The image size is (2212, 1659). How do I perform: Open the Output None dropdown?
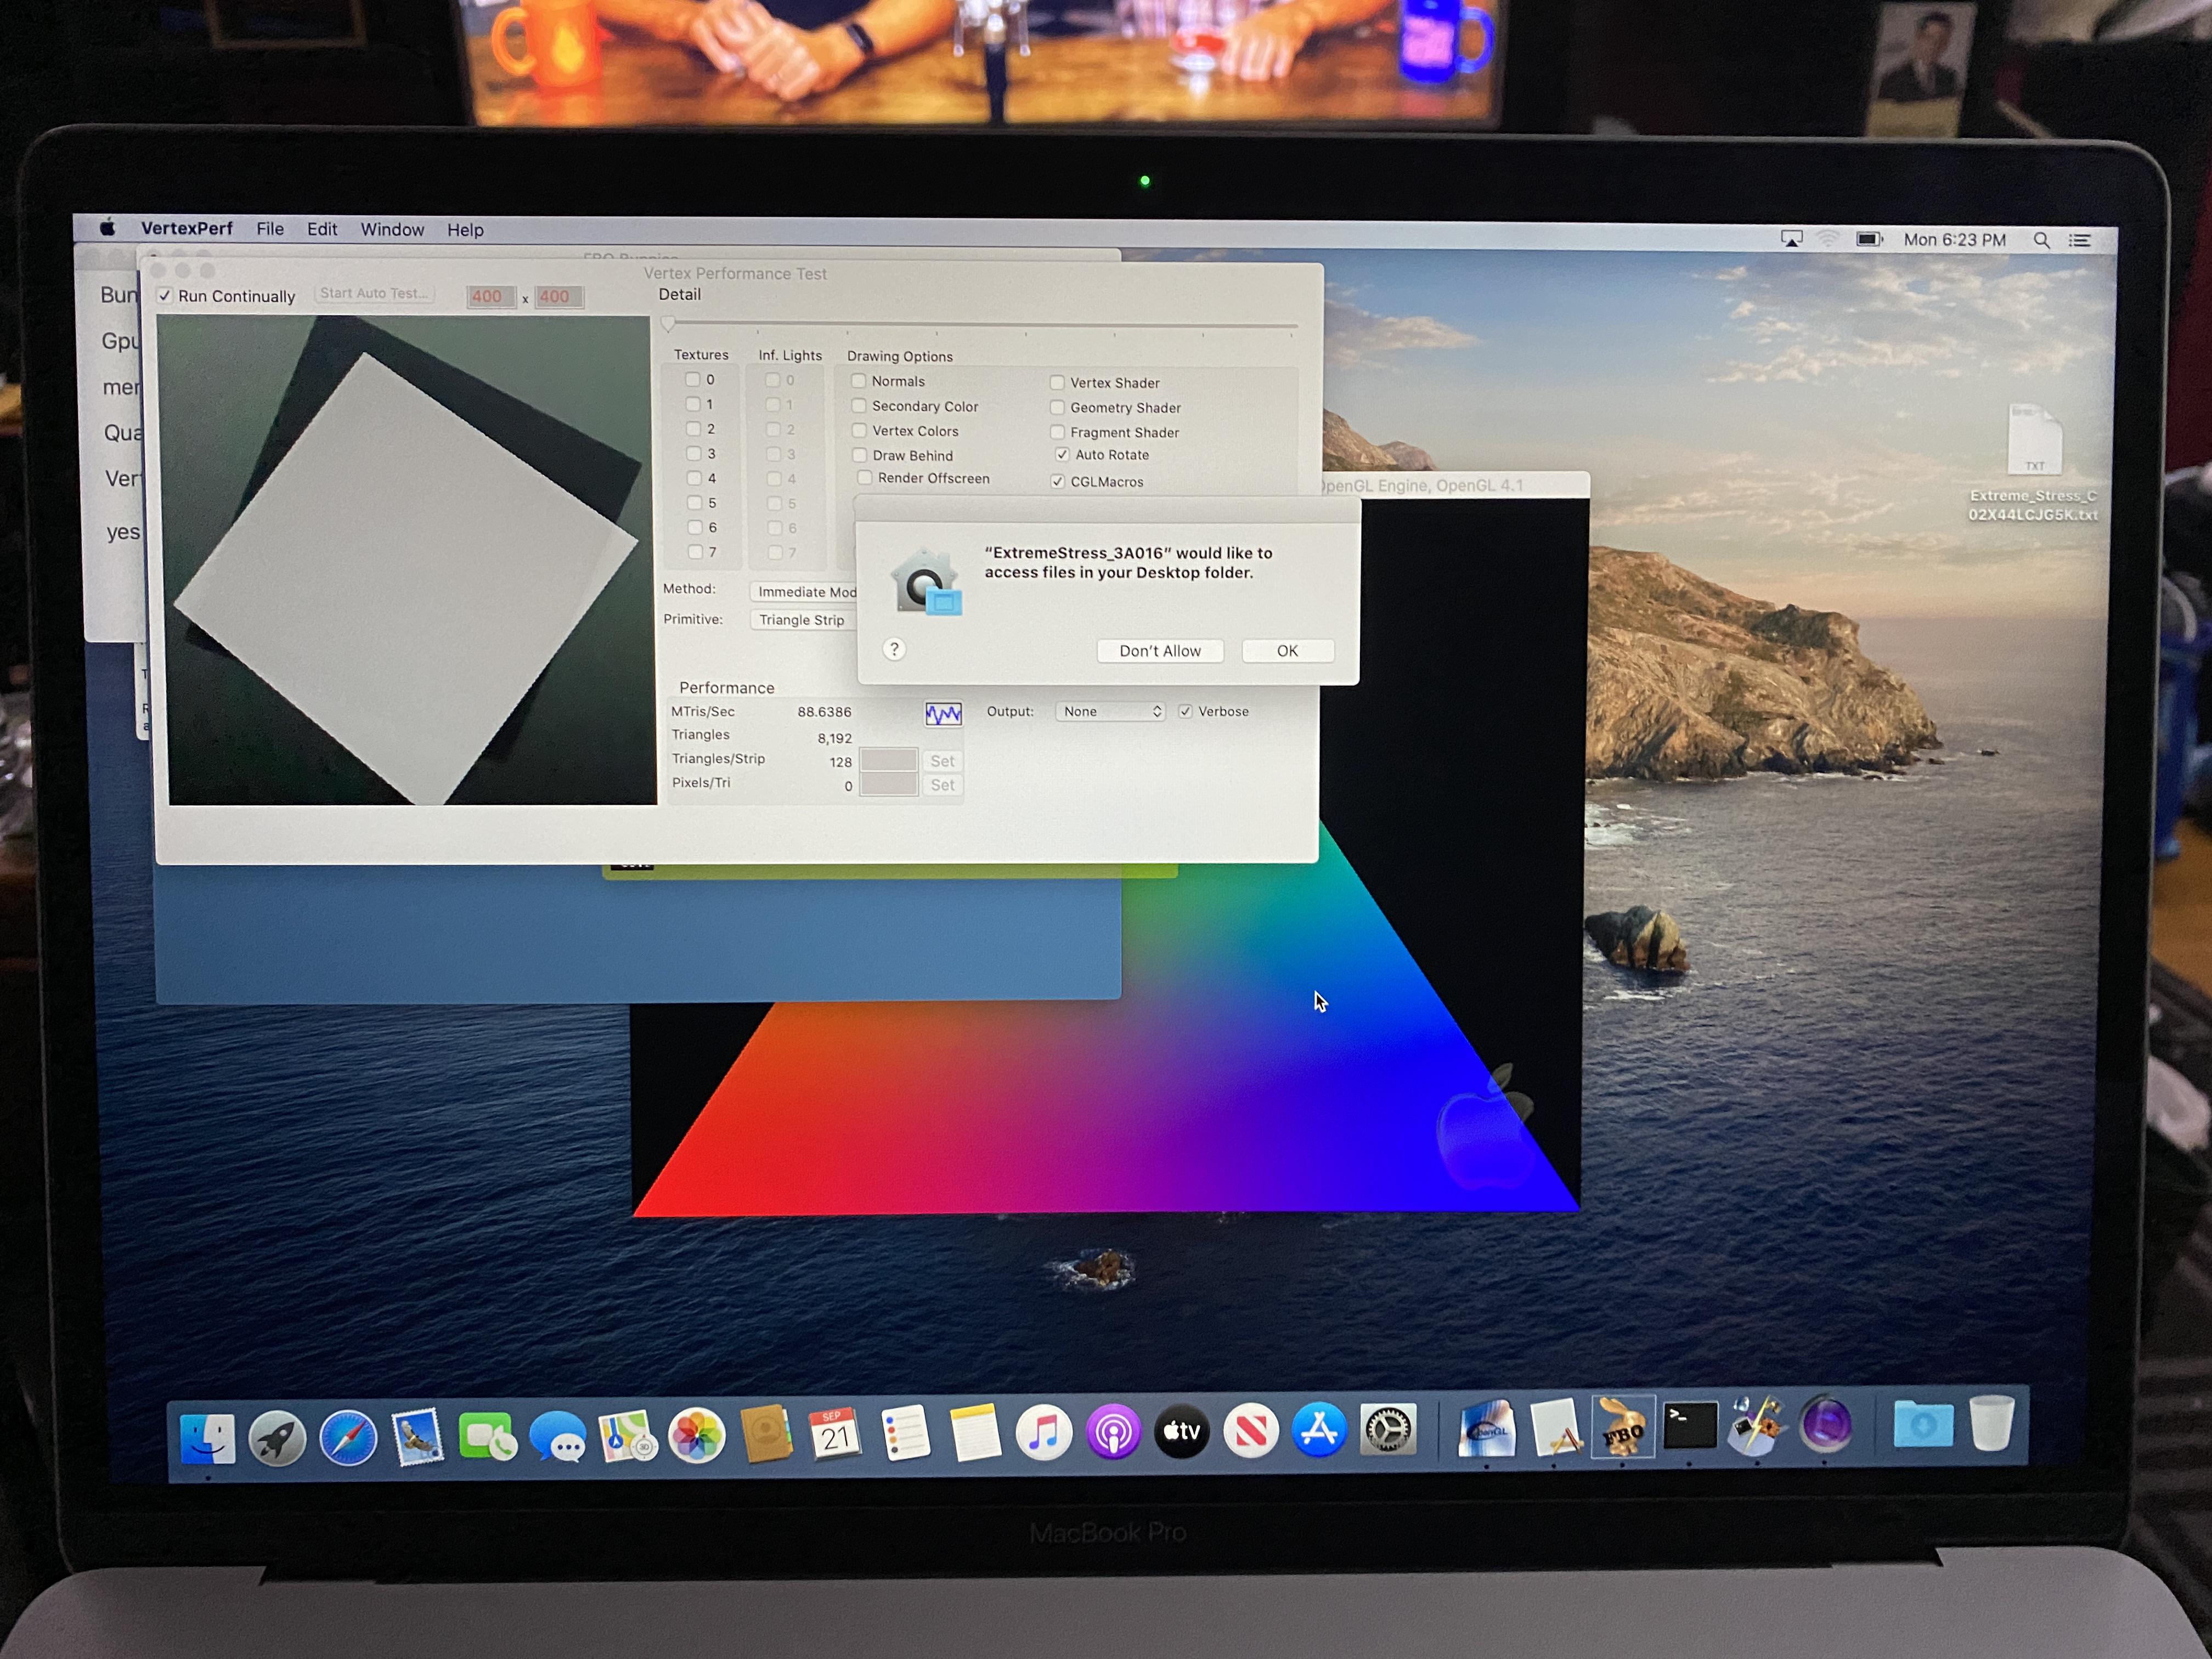tap(1109, 711)
